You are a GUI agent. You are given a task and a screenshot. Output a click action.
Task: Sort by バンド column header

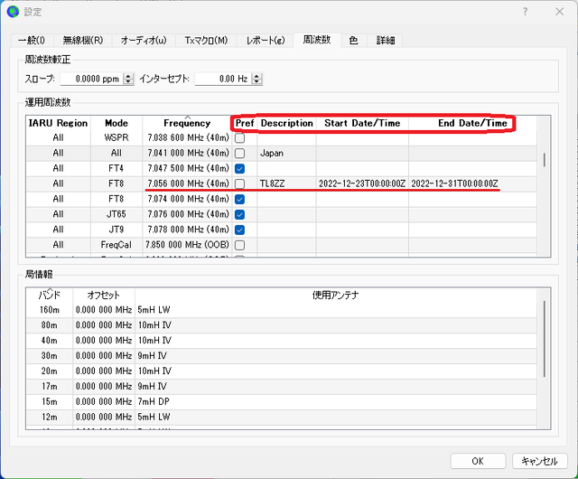pos(50,296)
